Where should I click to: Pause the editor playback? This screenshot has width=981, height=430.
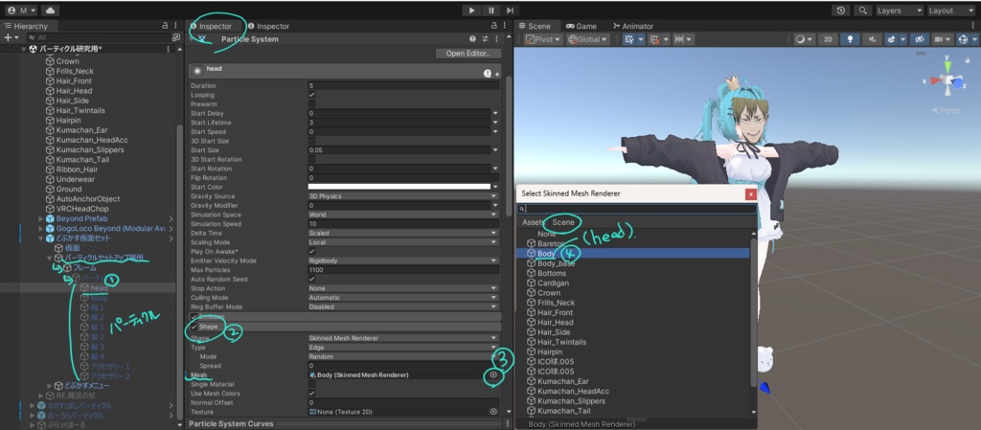tap(491, 11)
